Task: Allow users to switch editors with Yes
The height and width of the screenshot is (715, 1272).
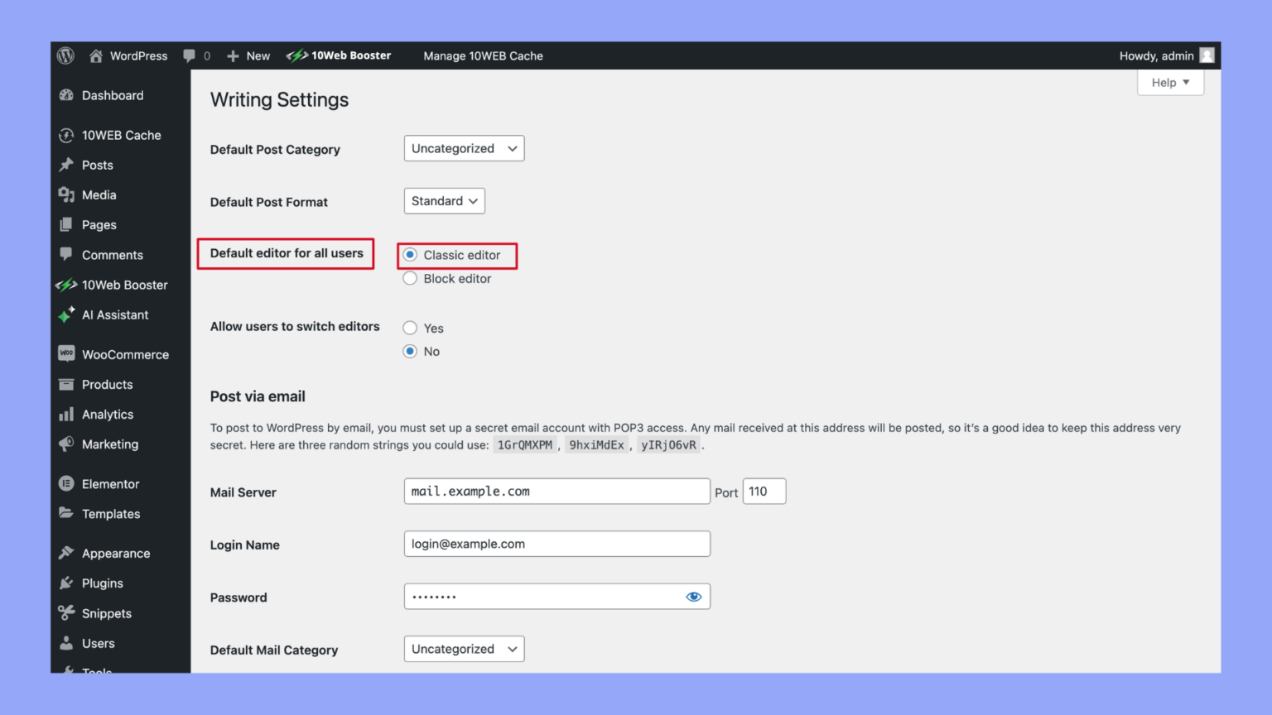Action: (410, 328)
